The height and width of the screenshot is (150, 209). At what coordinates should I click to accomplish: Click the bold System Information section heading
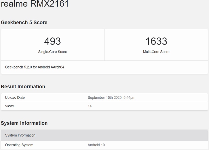pos(24,123)
